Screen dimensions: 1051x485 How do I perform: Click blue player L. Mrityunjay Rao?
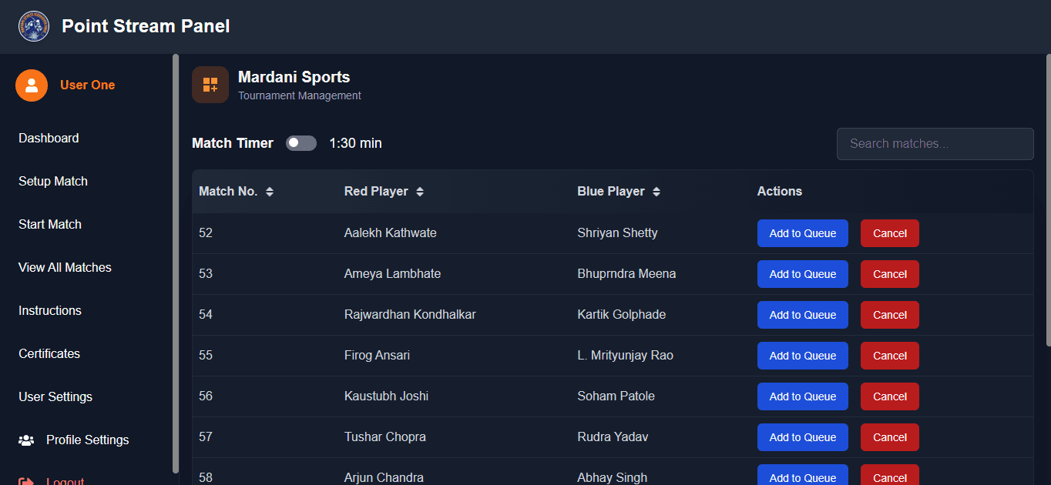[625, 356]
